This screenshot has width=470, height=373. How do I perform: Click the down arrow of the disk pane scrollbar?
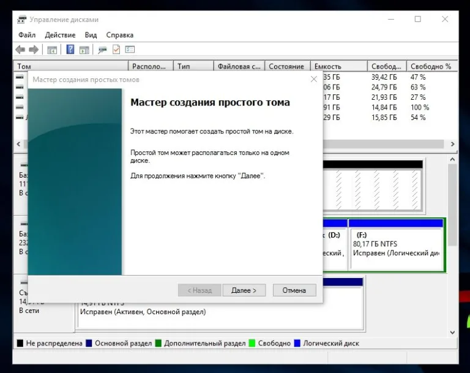pyautogui.click(x=452, y=332)
